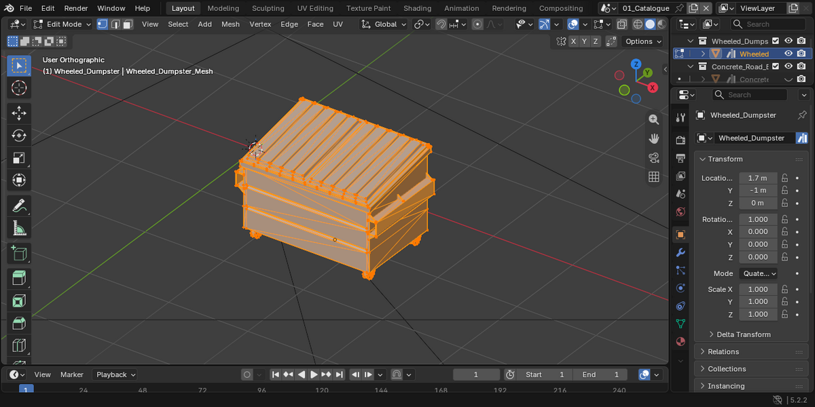Switch to vertex select mode
The image size is (815, 407).
coord(103,24)
